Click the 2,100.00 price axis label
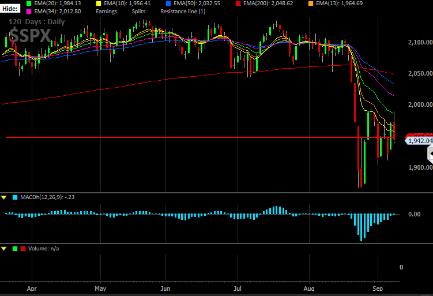The height and width of the screenshot is (296, 433). tap(420, 42)
